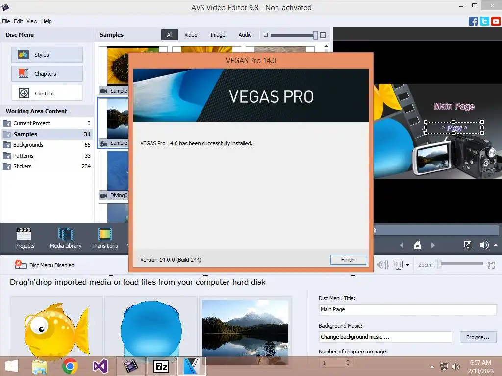Image resolution: width=502 pixels, height=376 pixels.
Task: Select the goldfish sticker thumbnail
Action: point(56,329)
